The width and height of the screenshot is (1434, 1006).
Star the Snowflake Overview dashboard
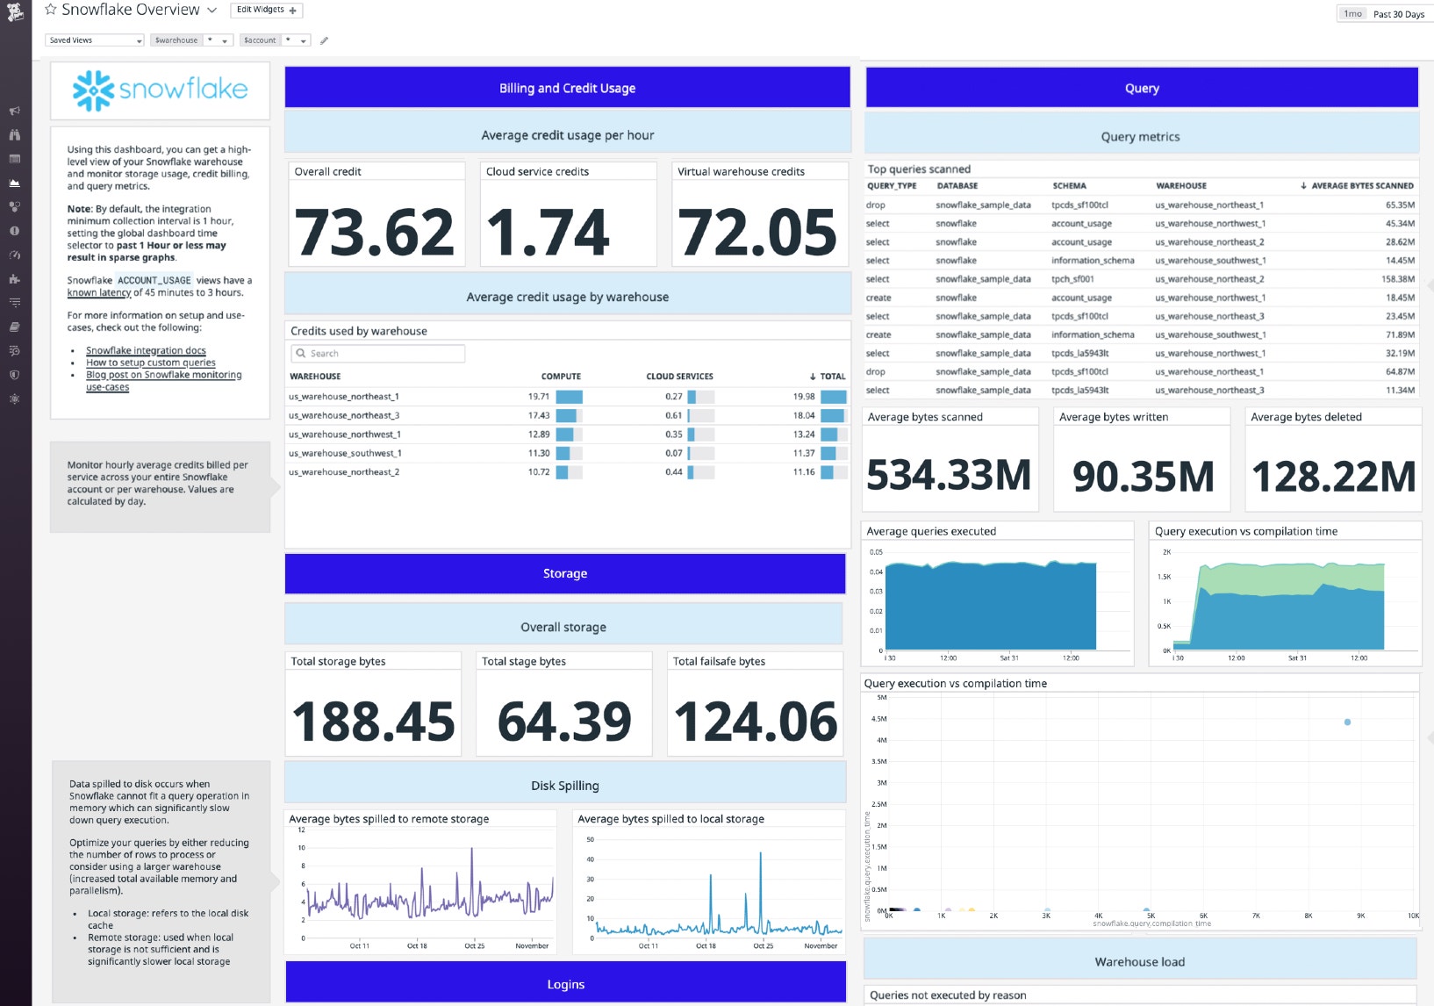tap(51, 10)
